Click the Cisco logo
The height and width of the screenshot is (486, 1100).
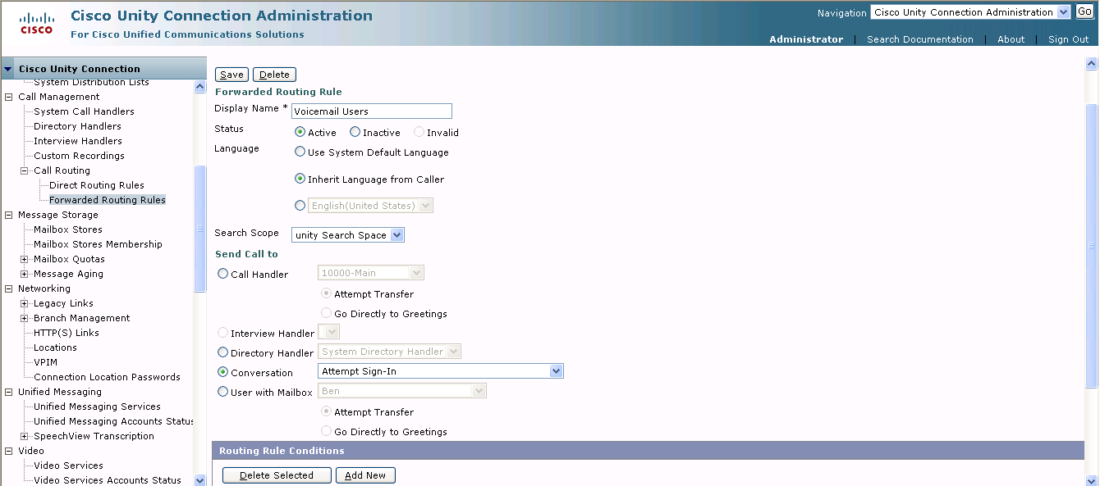coord(36,23)
